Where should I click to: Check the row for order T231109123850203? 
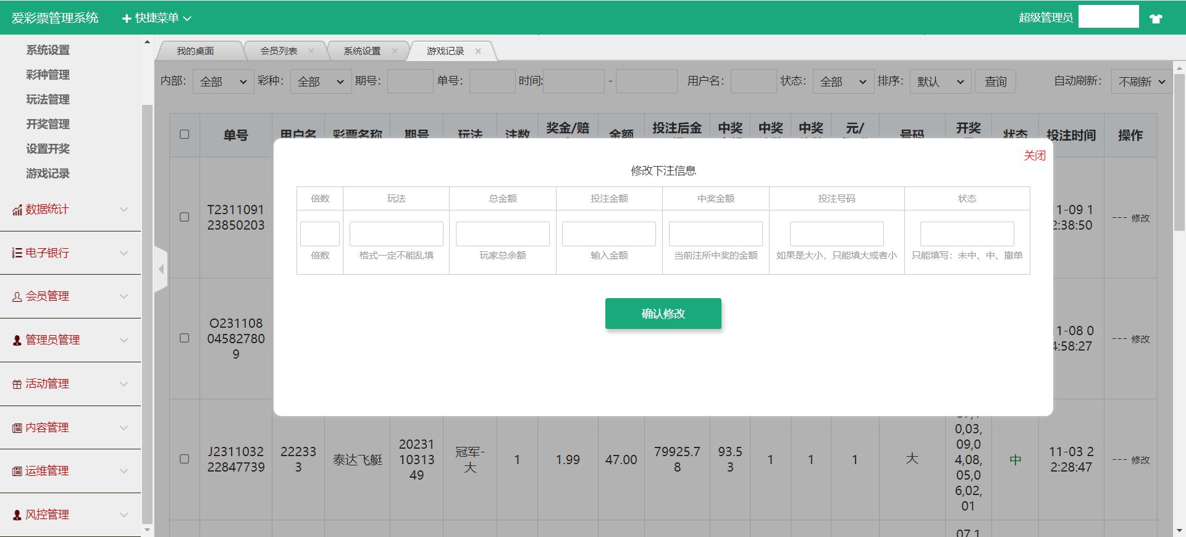click(184, 217)
